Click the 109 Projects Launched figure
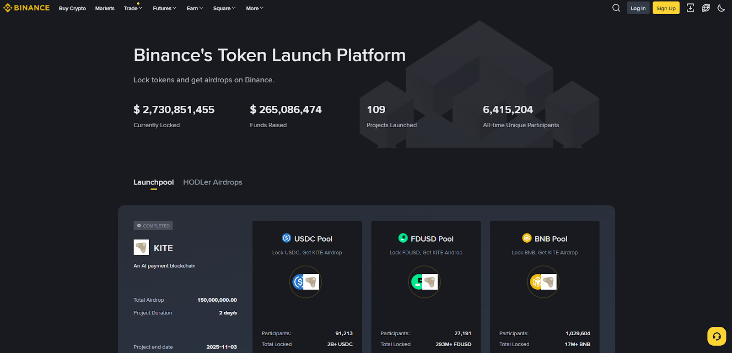732x353 pixels. 376,110
